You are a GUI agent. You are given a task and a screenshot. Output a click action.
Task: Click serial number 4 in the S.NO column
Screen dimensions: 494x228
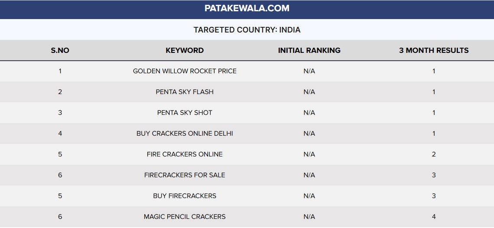60,134
